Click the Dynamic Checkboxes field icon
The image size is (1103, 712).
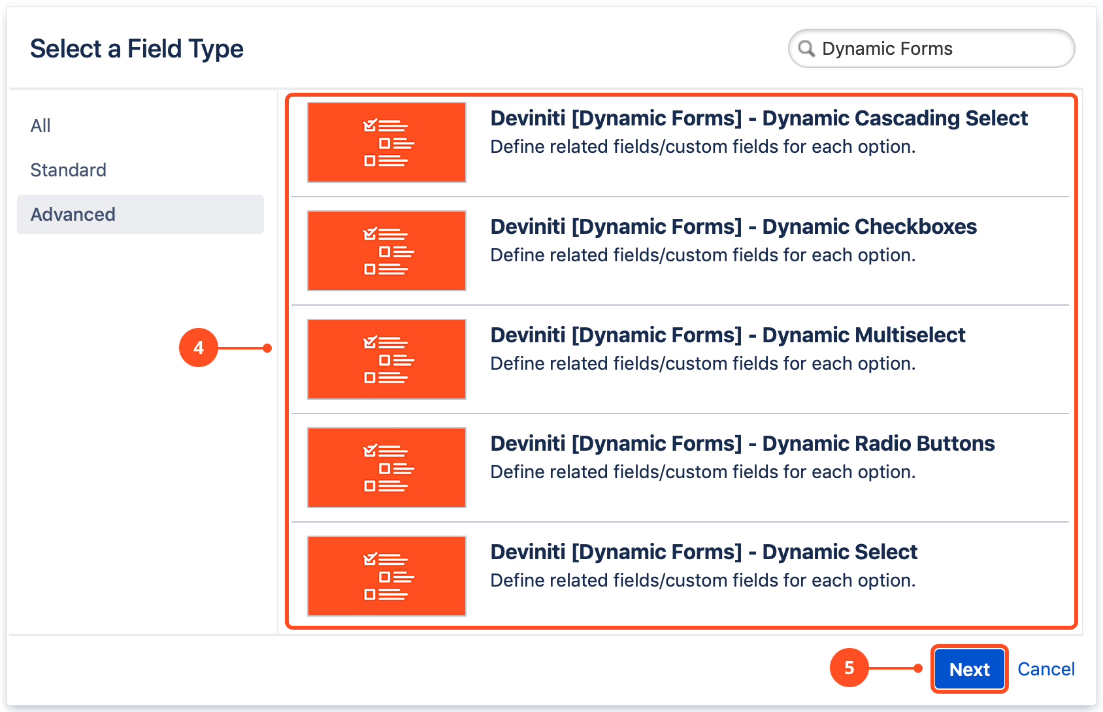pos(386,251)
